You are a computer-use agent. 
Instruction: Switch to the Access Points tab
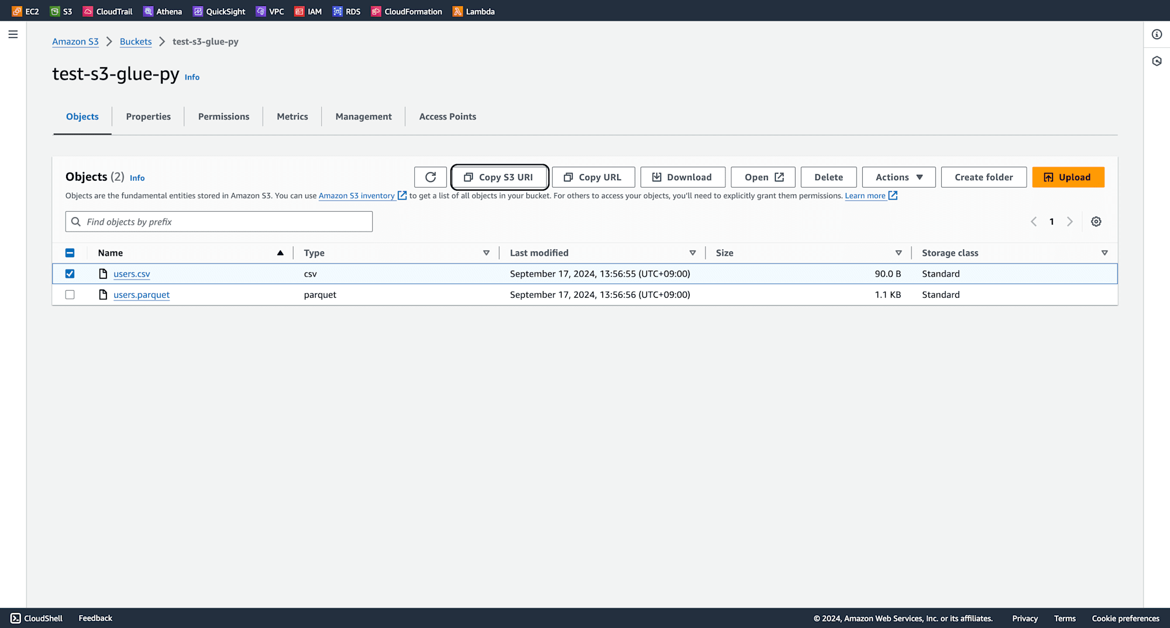pos(448,116)
